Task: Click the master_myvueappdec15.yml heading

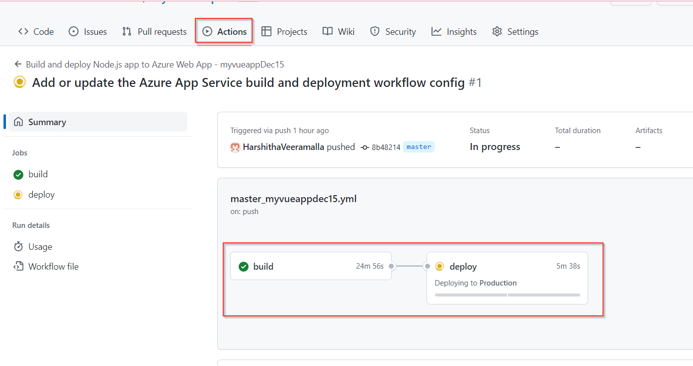Action: [x=293, y=199]
